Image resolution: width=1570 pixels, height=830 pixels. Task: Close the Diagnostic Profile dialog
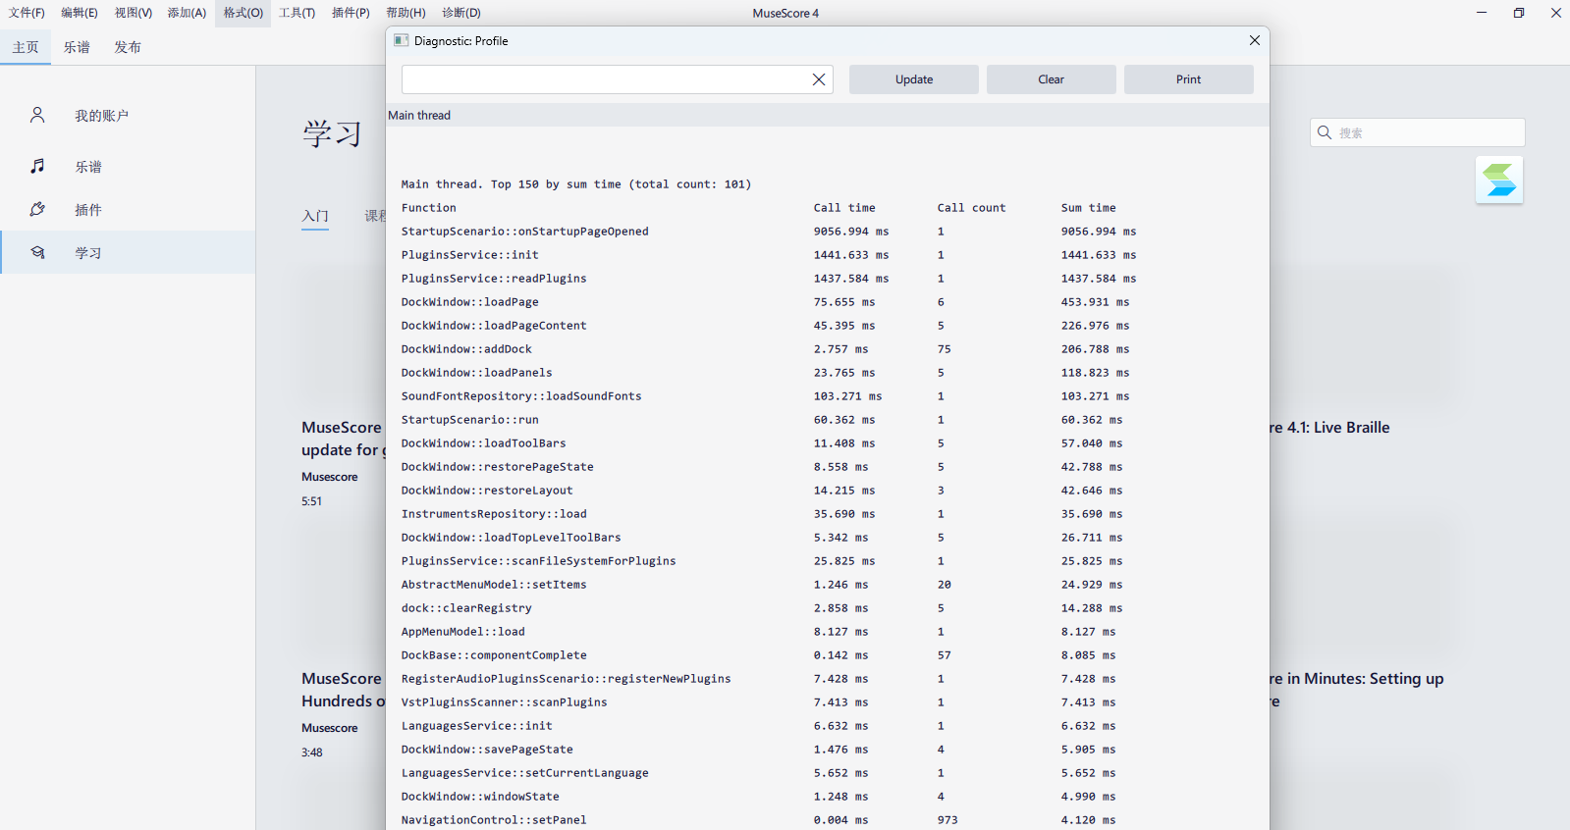[1254, 40]
